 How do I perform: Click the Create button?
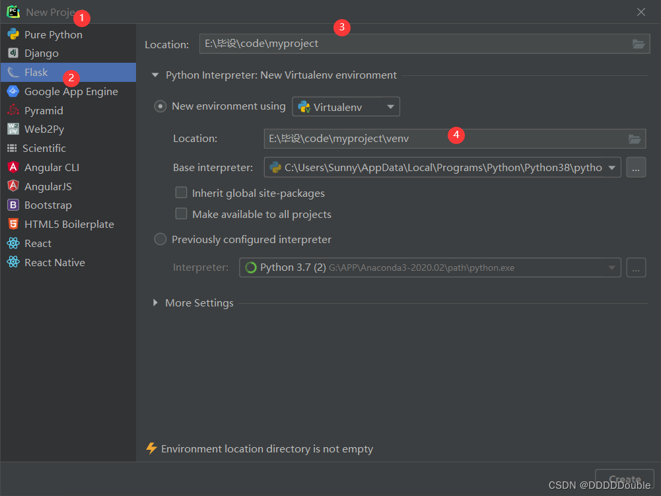click(625, 479)
